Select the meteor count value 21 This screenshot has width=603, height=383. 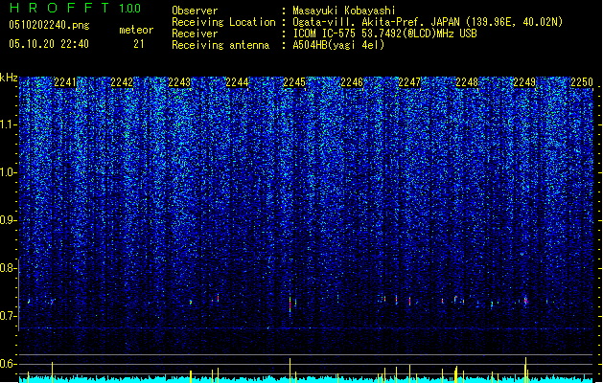[x=139, y=44]
